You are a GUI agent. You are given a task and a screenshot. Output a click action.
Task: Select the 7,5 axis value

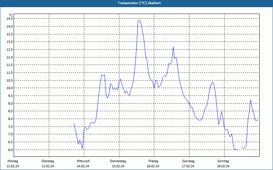tap(10, 126)
